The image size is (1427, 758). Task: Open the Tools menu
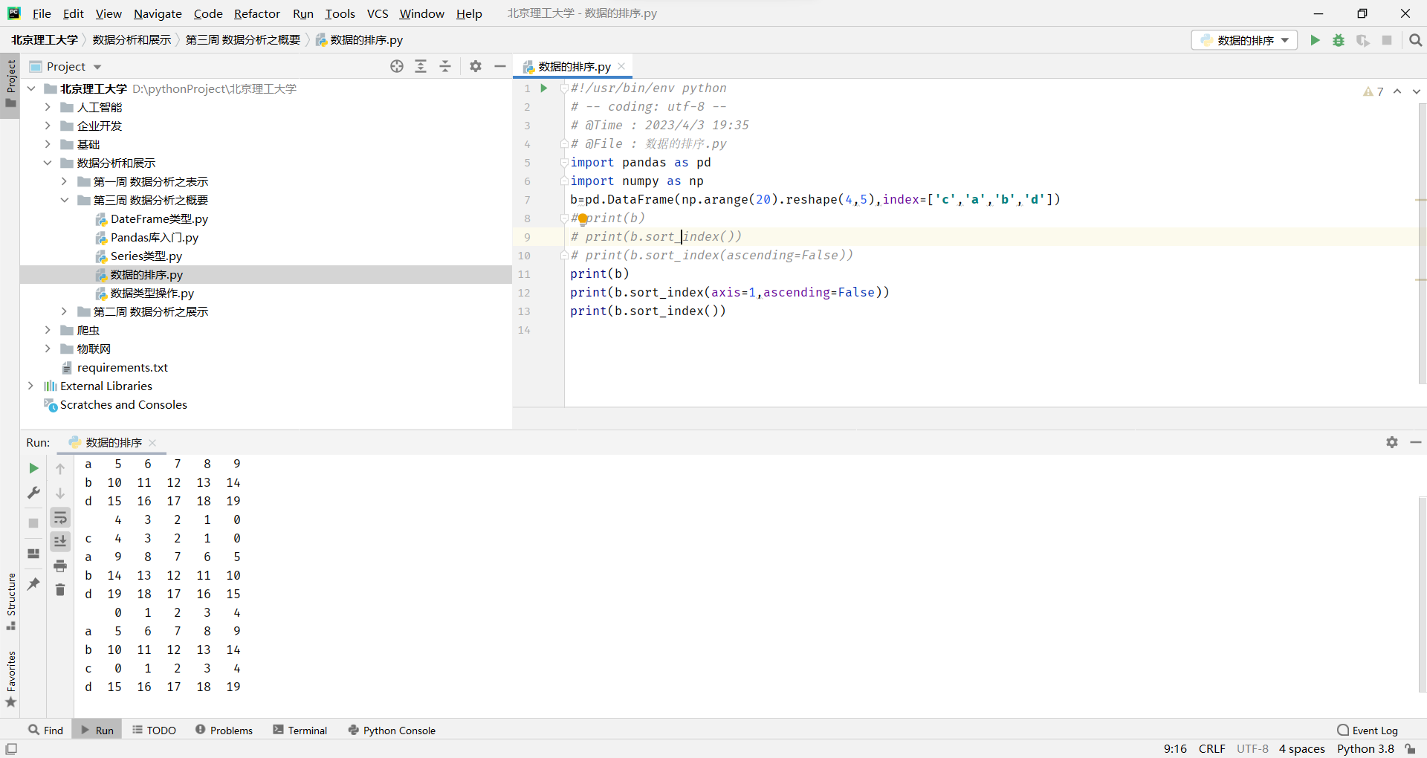340,13
